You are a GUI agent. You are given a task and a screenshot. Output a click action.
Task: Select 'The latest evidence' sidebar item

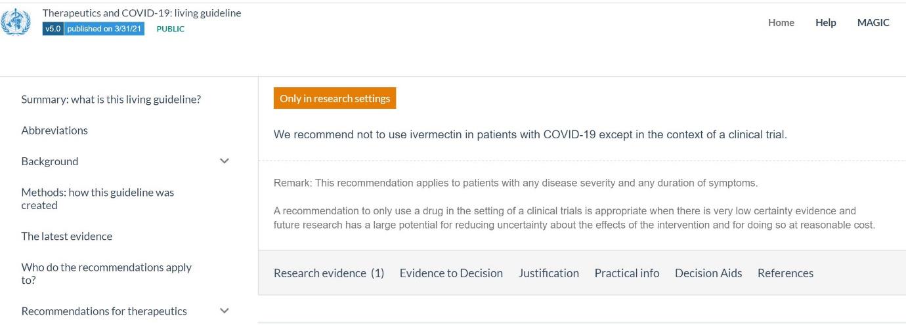pos(66,236)
